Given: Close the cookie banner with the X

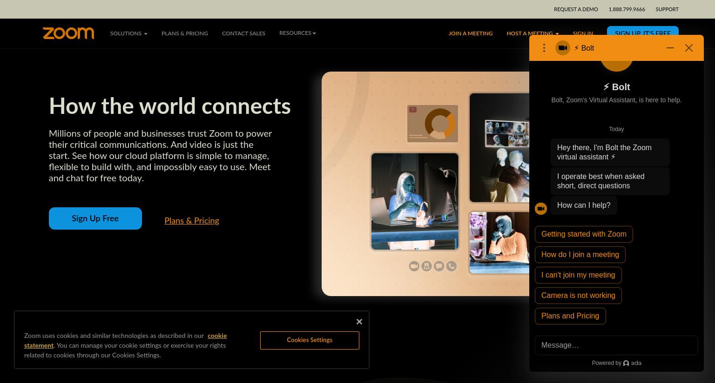Looking at the screenshot, I should click(x=359, y=322).
